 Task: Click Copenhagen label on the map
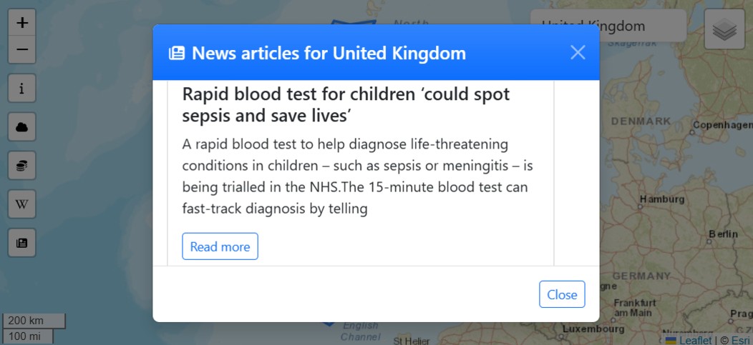(722, 126)
